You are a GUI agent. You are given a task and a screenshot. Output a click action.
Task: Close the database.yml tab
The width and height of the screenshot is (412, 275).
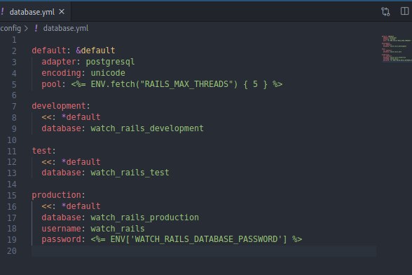coord(62,12)
